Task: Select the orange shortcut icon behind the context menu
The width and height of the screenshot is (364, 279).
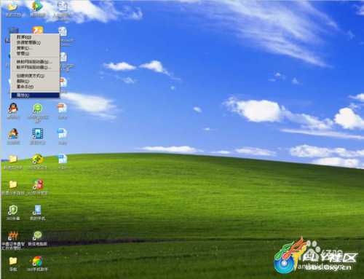Action: [38, 30]
